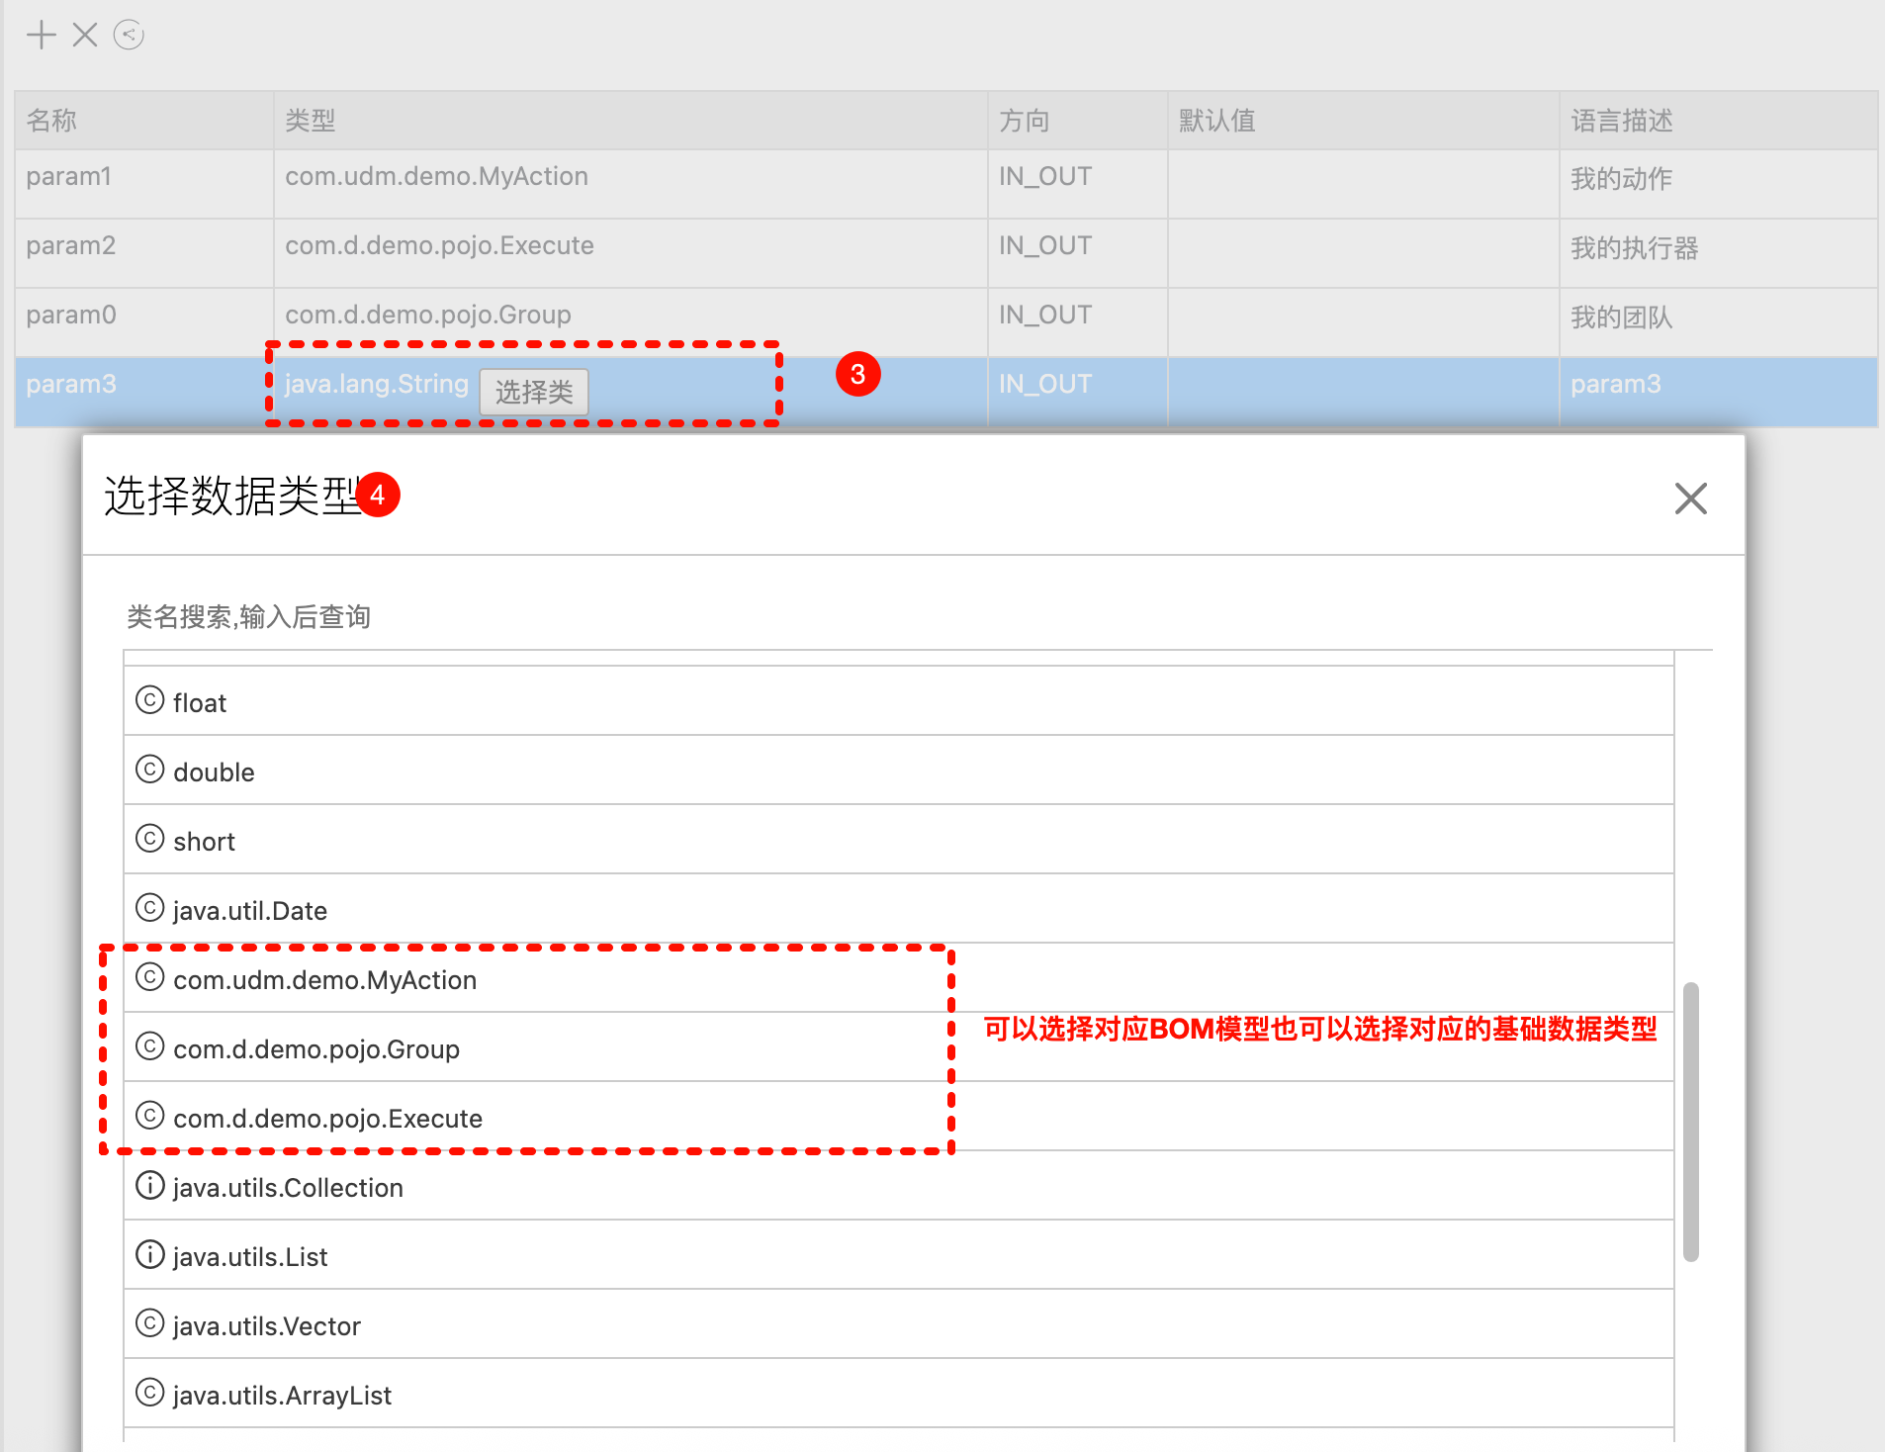The image size is (1885, 1452).
Task: Pick com.d.demo.pojo.Group type
Action: click(316, 1049)
